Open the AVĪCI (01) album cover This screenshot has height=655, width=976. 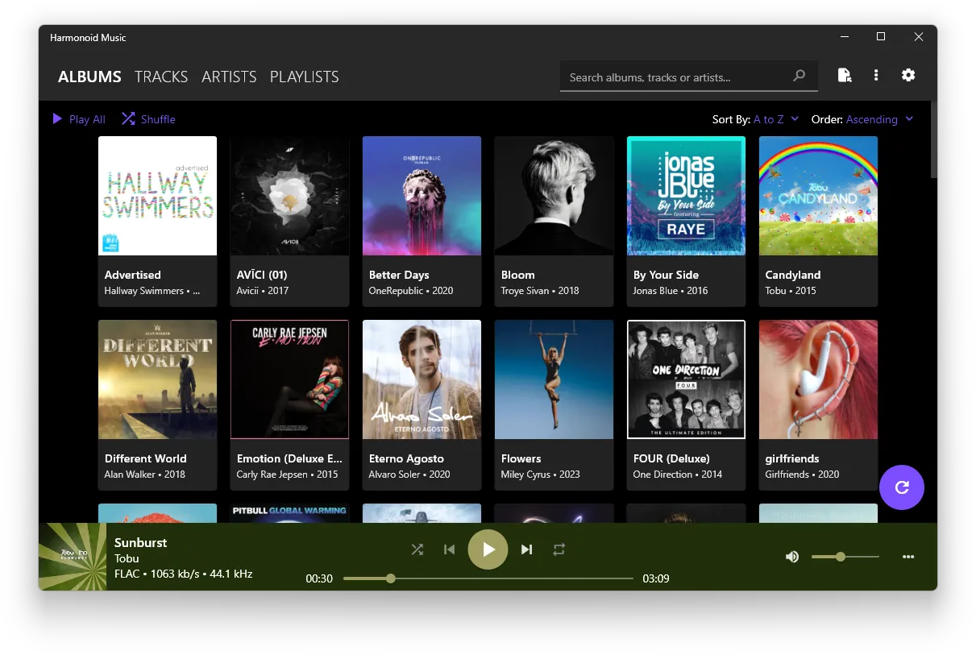pos(289,196)
